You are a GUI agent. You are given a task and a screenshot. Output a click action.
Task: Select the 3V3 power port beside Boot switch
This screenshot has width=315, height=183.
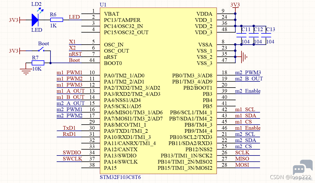pos(15,51)
